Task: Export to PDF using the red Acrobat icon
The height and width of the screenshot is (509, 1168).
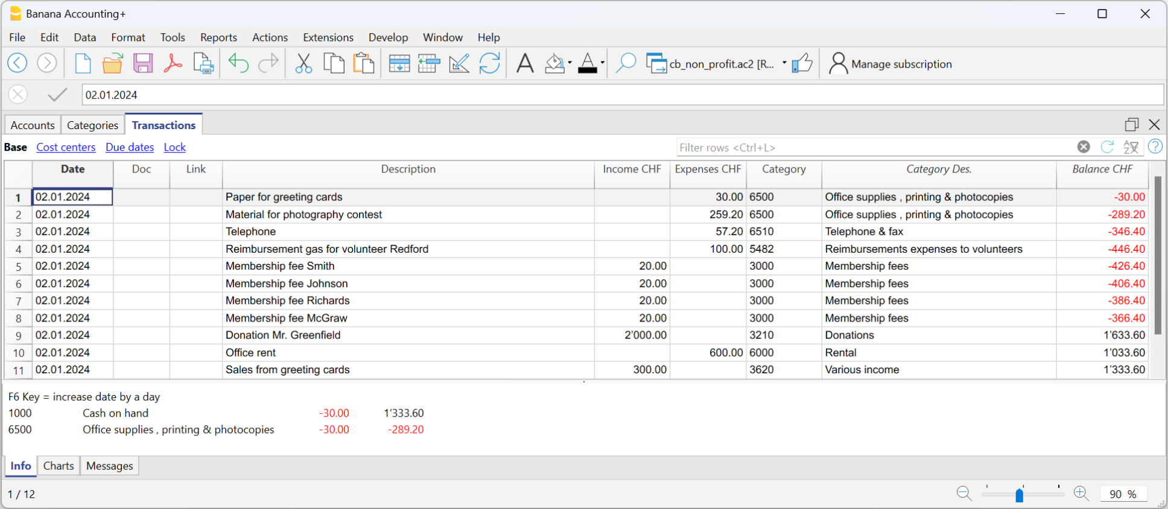Action: pos(173,63)
